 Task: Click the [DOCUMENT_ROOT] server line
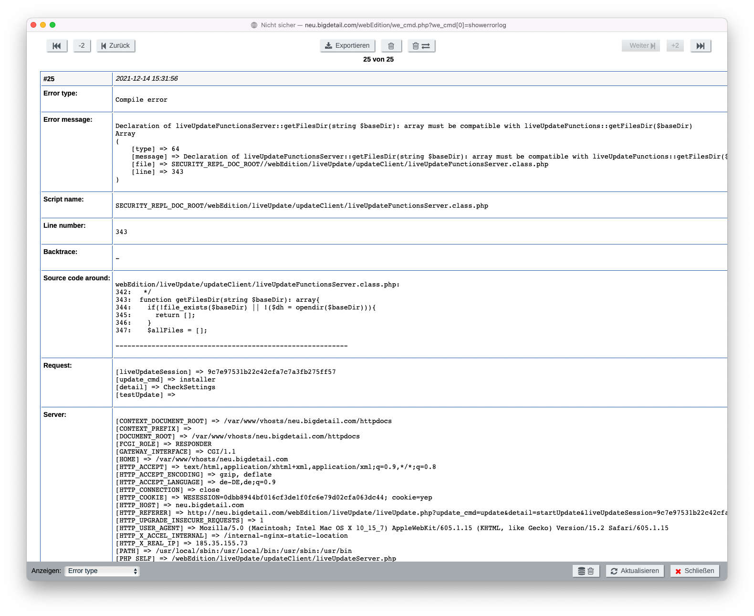point(238,436)
